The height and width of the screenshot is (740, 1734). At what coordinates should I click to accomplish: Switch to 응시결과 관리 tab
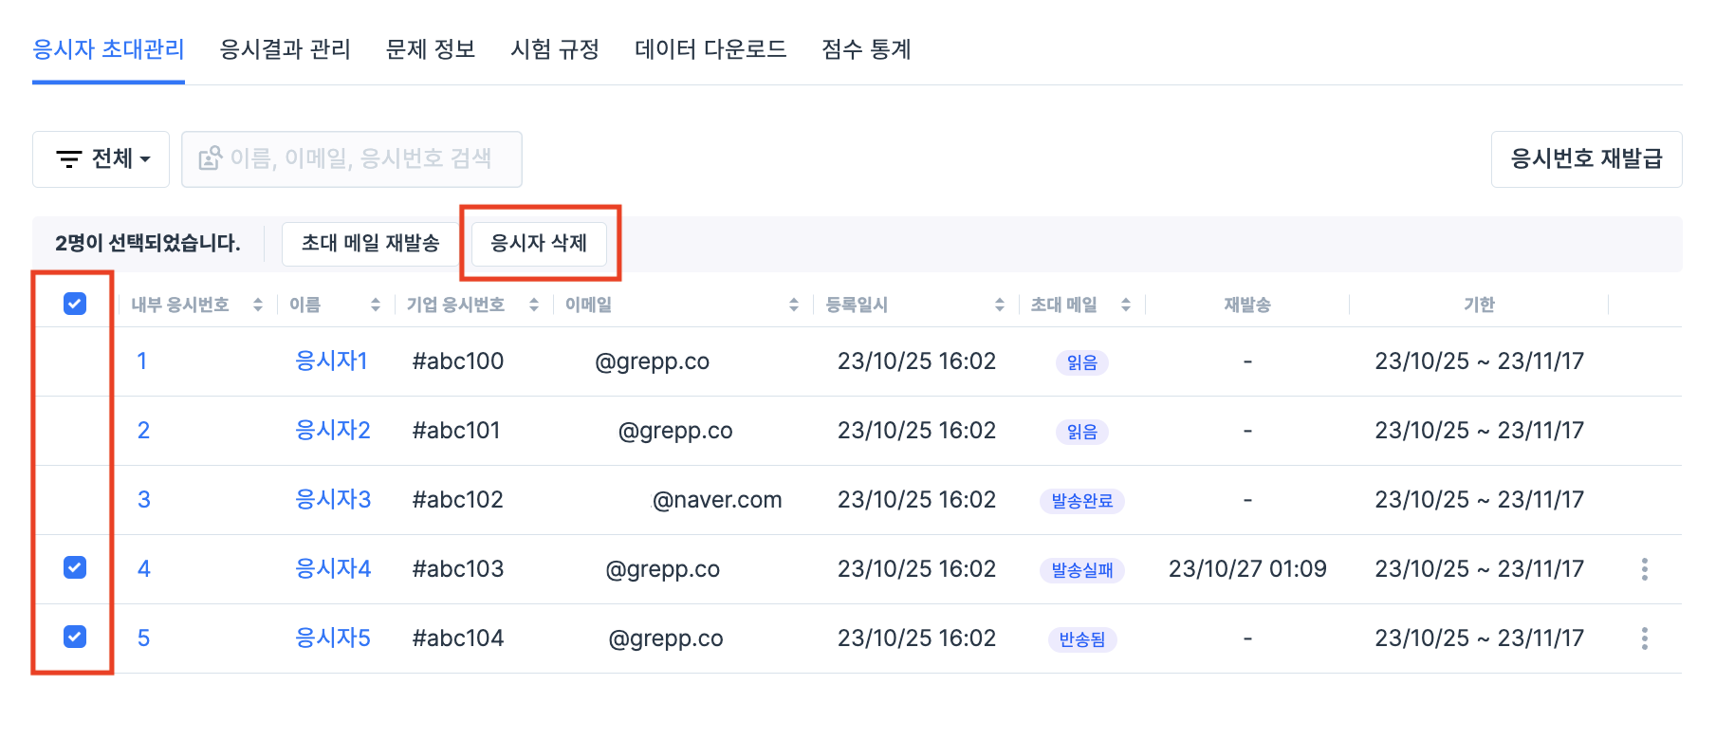tap(285, 49)
